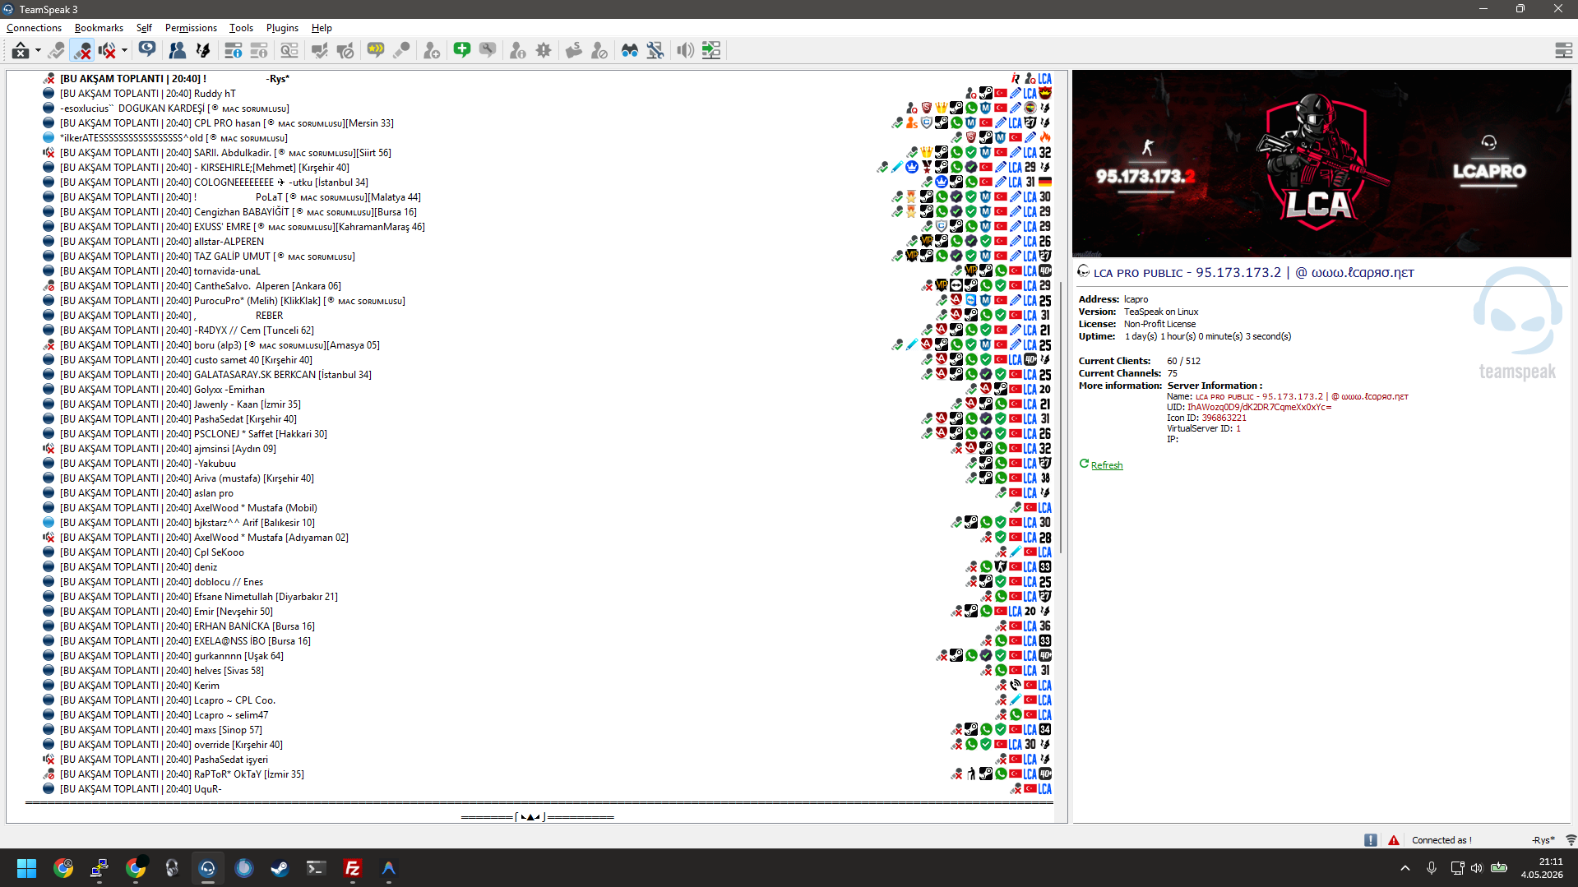1578x887 pixels.
Task: Click the yellow-stars whisper speech bubble icon
Action: [x=376, y=50]
